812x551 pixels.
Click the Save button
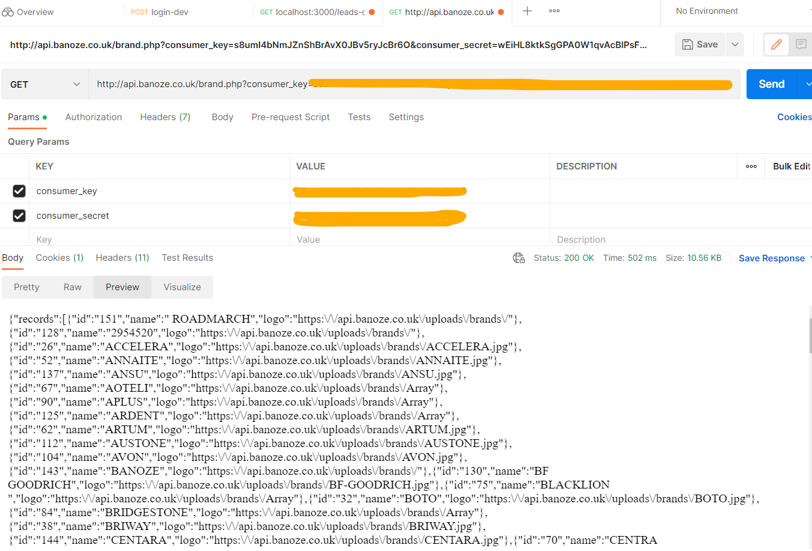[x=700, y=44]
